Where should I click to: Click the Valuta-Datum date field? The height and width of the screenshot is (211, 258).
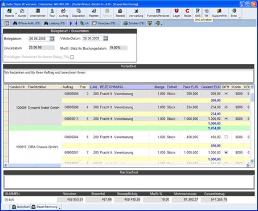click(x=93, y=39)
